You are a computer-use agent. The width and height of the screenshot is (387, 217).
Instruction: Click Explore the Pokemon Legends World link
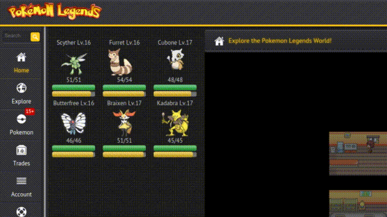pyautogui.click(x=280, y=41)
